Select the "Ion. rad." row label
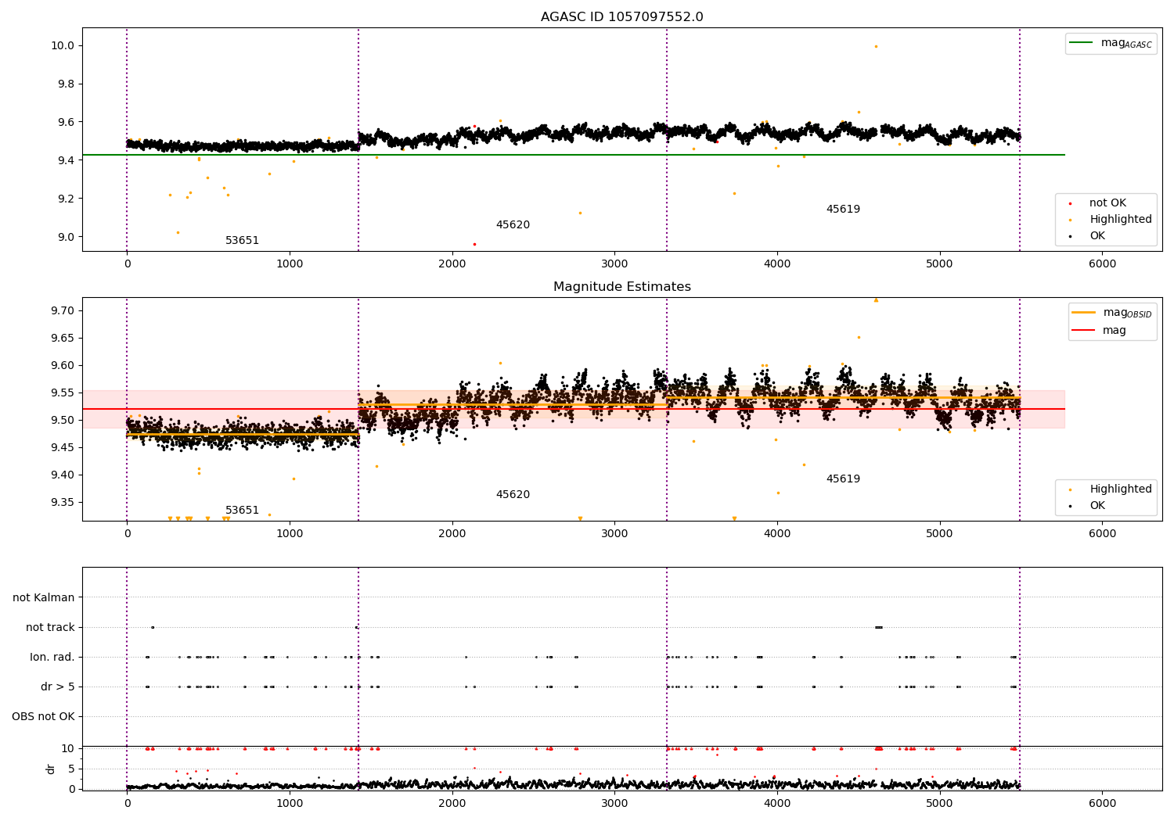 tap(52, 657)
